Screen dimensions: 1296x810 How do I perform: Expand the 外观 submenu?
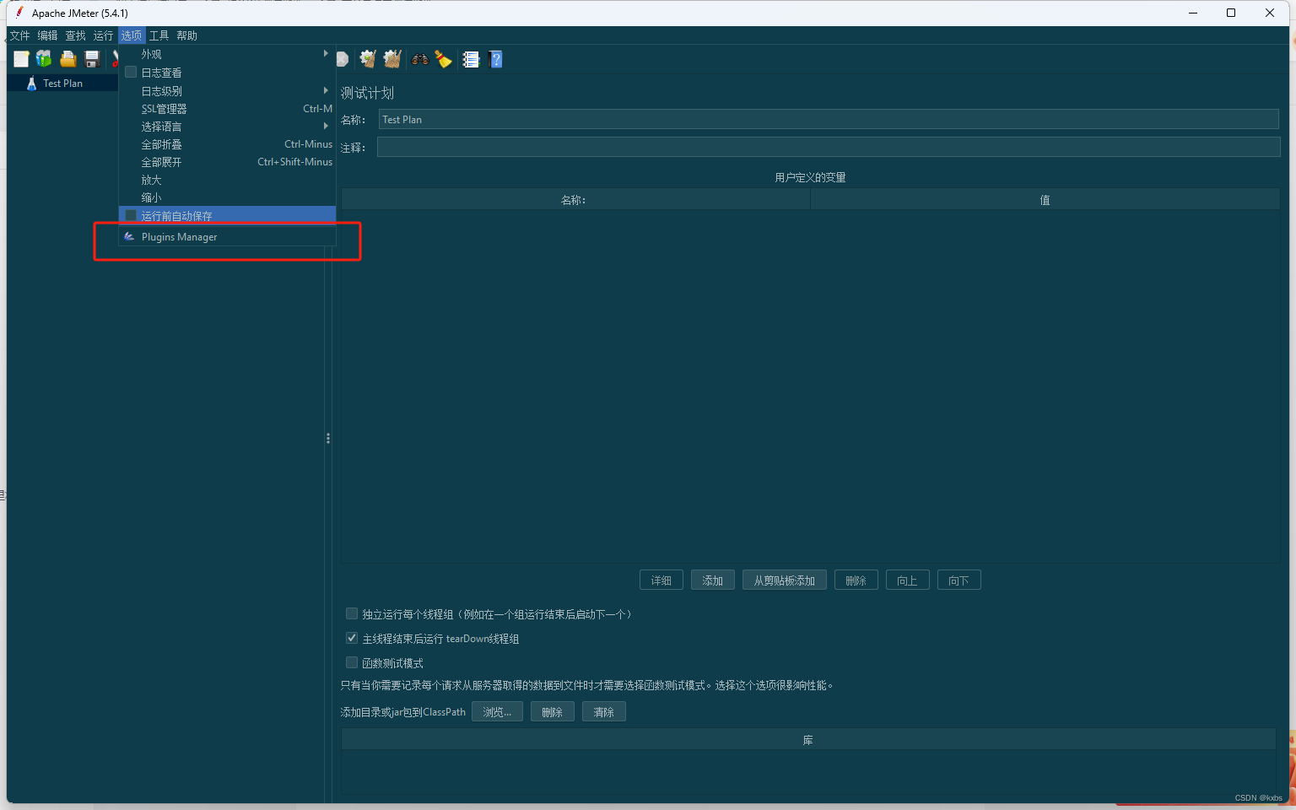227,54
